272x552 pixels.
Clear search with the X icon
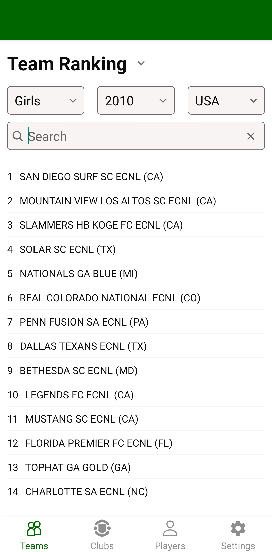point(251,136)
